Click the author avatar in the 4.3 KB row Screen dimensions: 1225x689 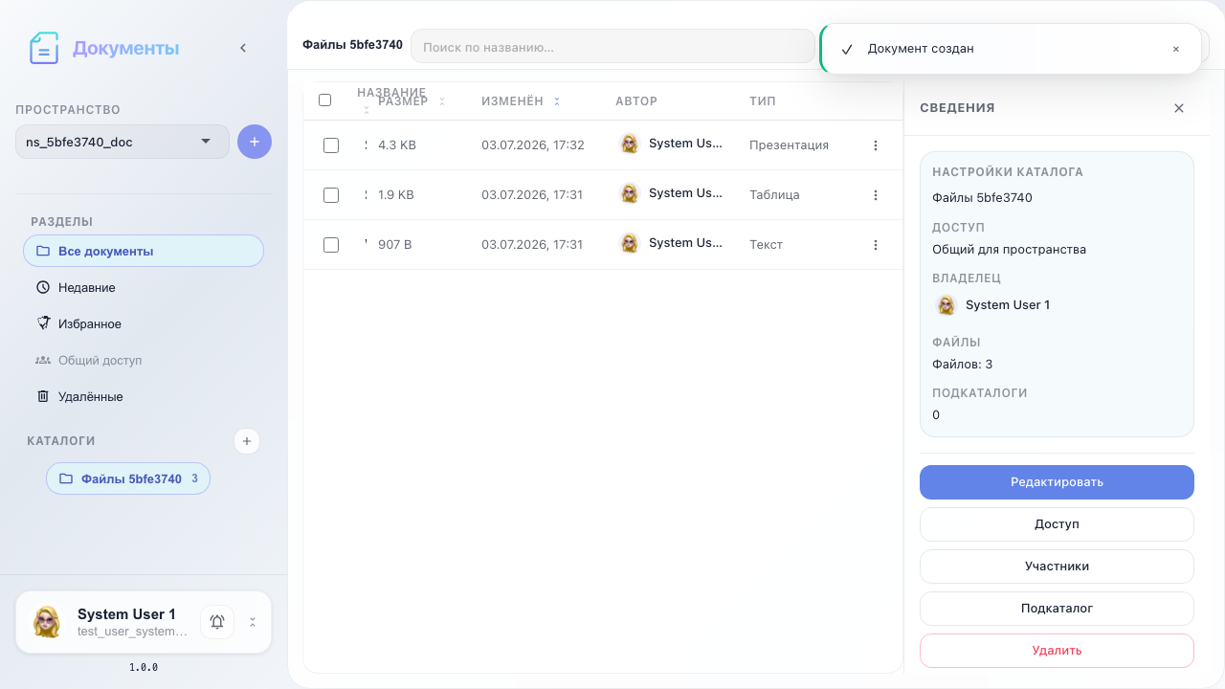point(629,144)
